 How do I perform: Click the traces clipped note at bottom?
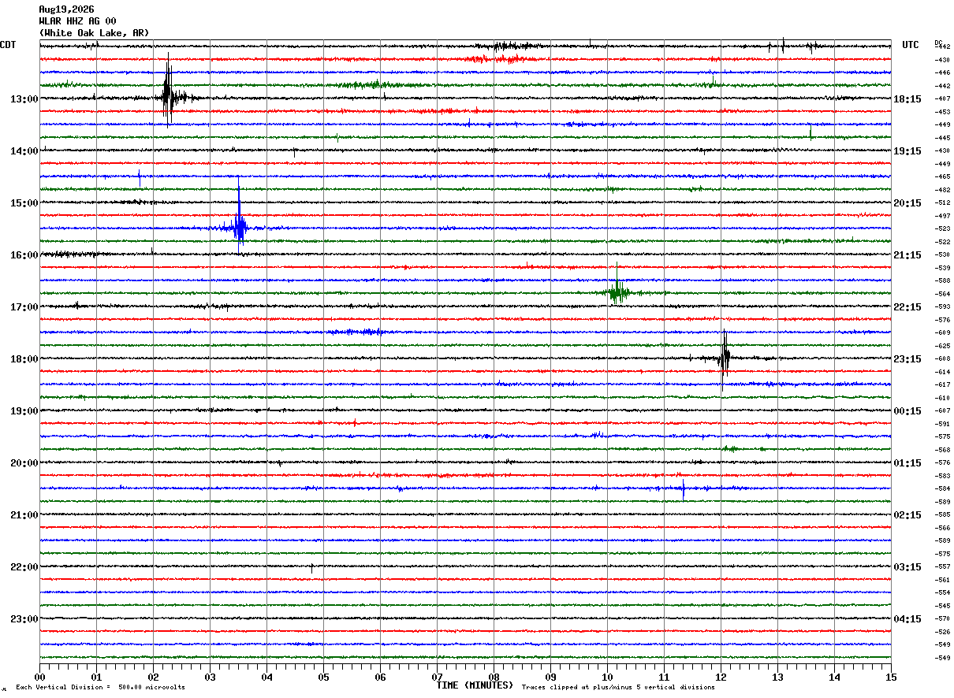tap(618, 687)
